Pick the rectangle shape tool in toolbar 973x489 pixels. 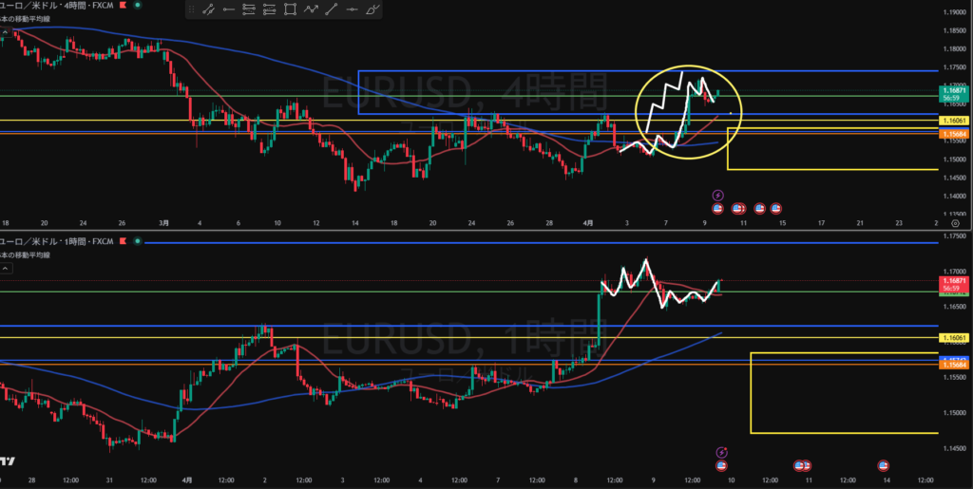pos(290,10)
